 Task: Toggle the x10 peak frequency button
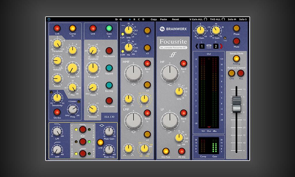(x=100, y=142)
